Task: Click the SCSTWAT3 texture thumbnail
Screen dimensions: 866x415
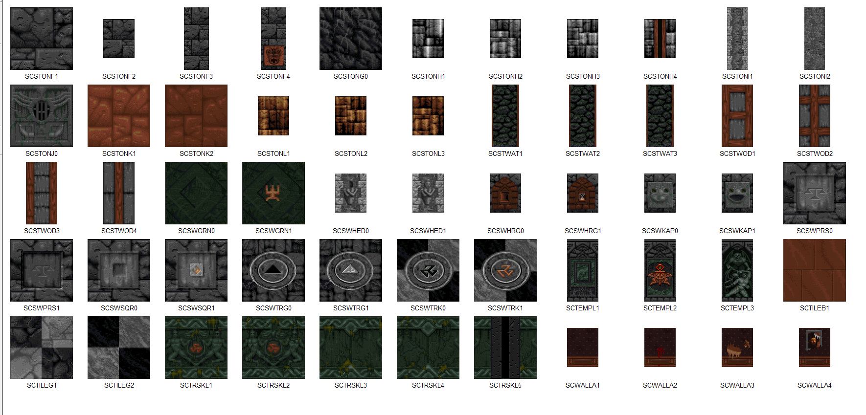Action: (x=660, y=116)
